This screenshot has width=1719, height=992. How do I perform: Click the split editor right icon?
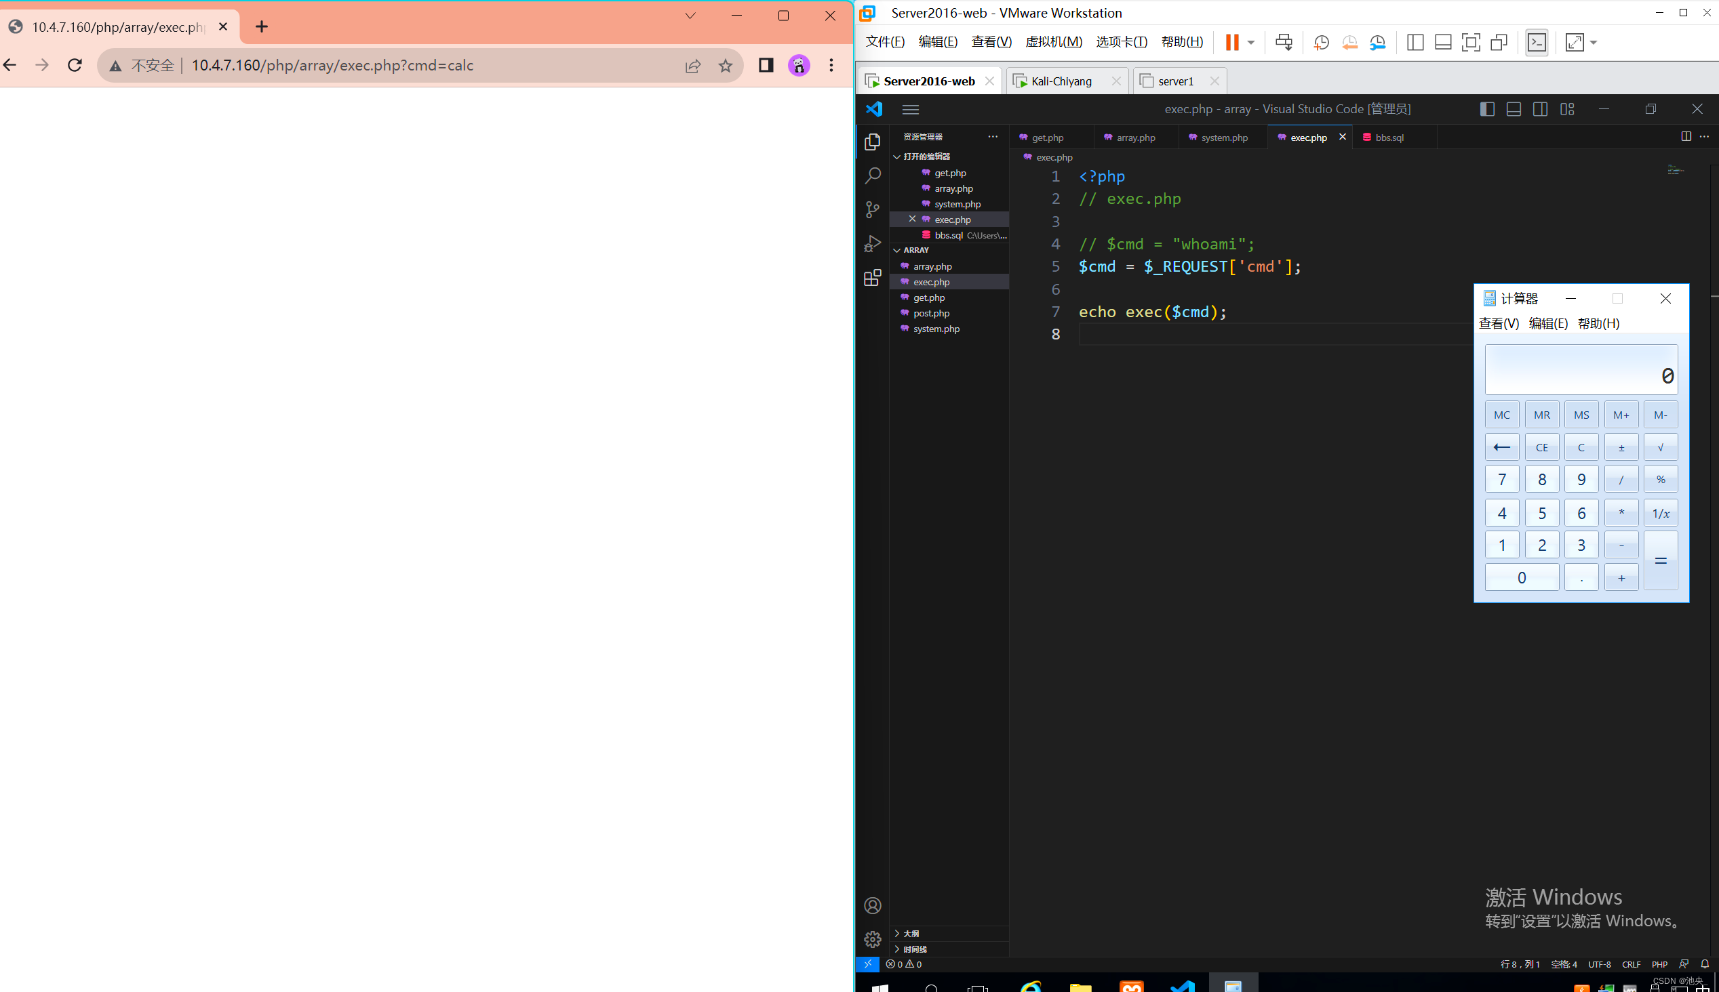(x=1686, y=136)
